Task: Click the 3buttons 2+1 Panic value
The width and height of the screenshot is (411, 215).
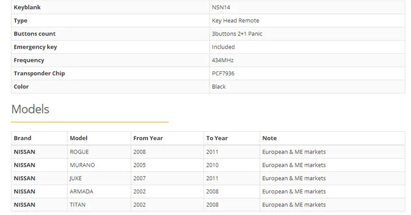Action: (237, 34)
